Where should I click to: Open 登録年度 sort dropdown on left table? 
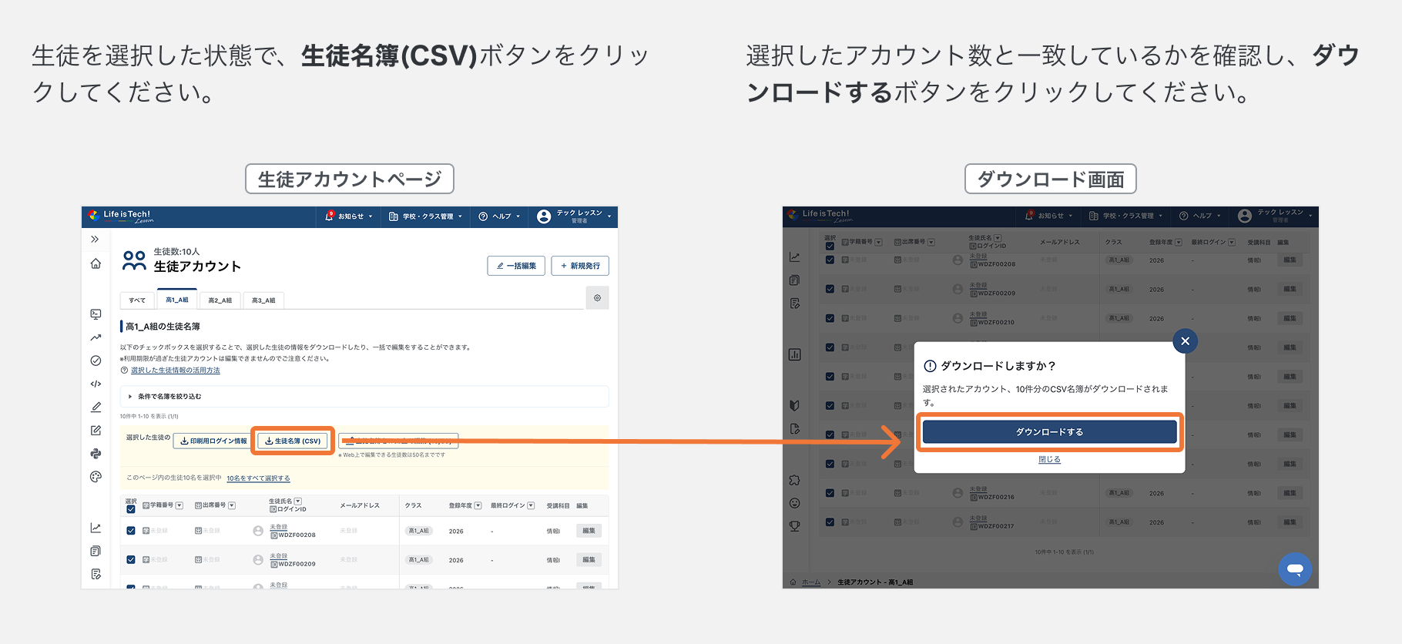point(478,506)
